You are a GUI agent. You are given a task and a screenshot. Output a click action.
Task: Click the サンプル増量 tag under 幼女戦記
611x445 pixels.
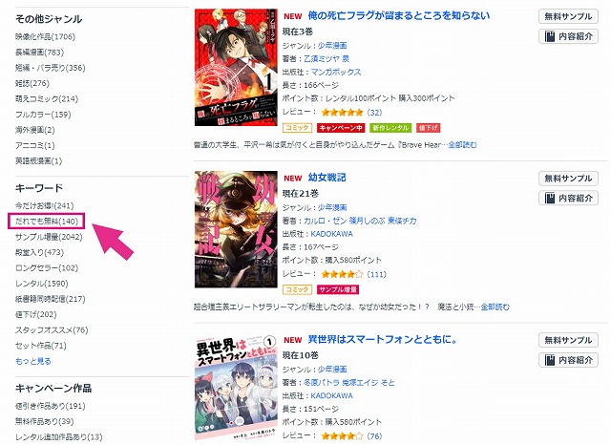pyautogui.click(x=338, y=289)
